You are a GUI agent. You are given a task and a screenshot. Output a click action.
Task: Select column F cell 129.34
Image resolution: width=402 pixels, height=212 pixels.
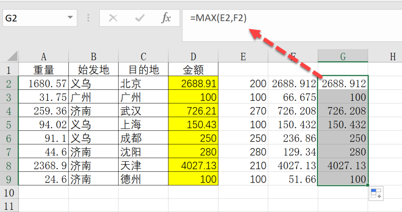(x=293, y=152)
